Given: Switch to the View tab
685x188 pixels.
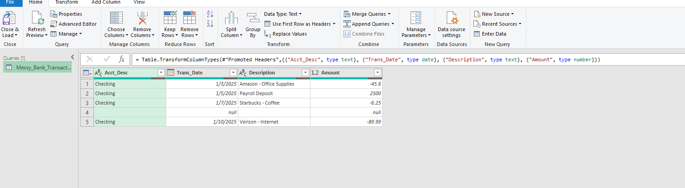Looking at the screenshot, I should click(139, 2).
